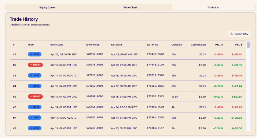257x138 pixels.
Task: Click the LONG badge in trade #7
Action: coord(34,118)
